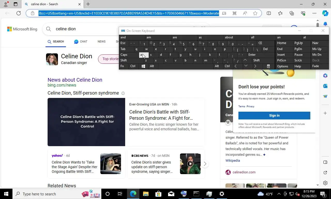Visit the celinedion.com link

tap(244, 172)
